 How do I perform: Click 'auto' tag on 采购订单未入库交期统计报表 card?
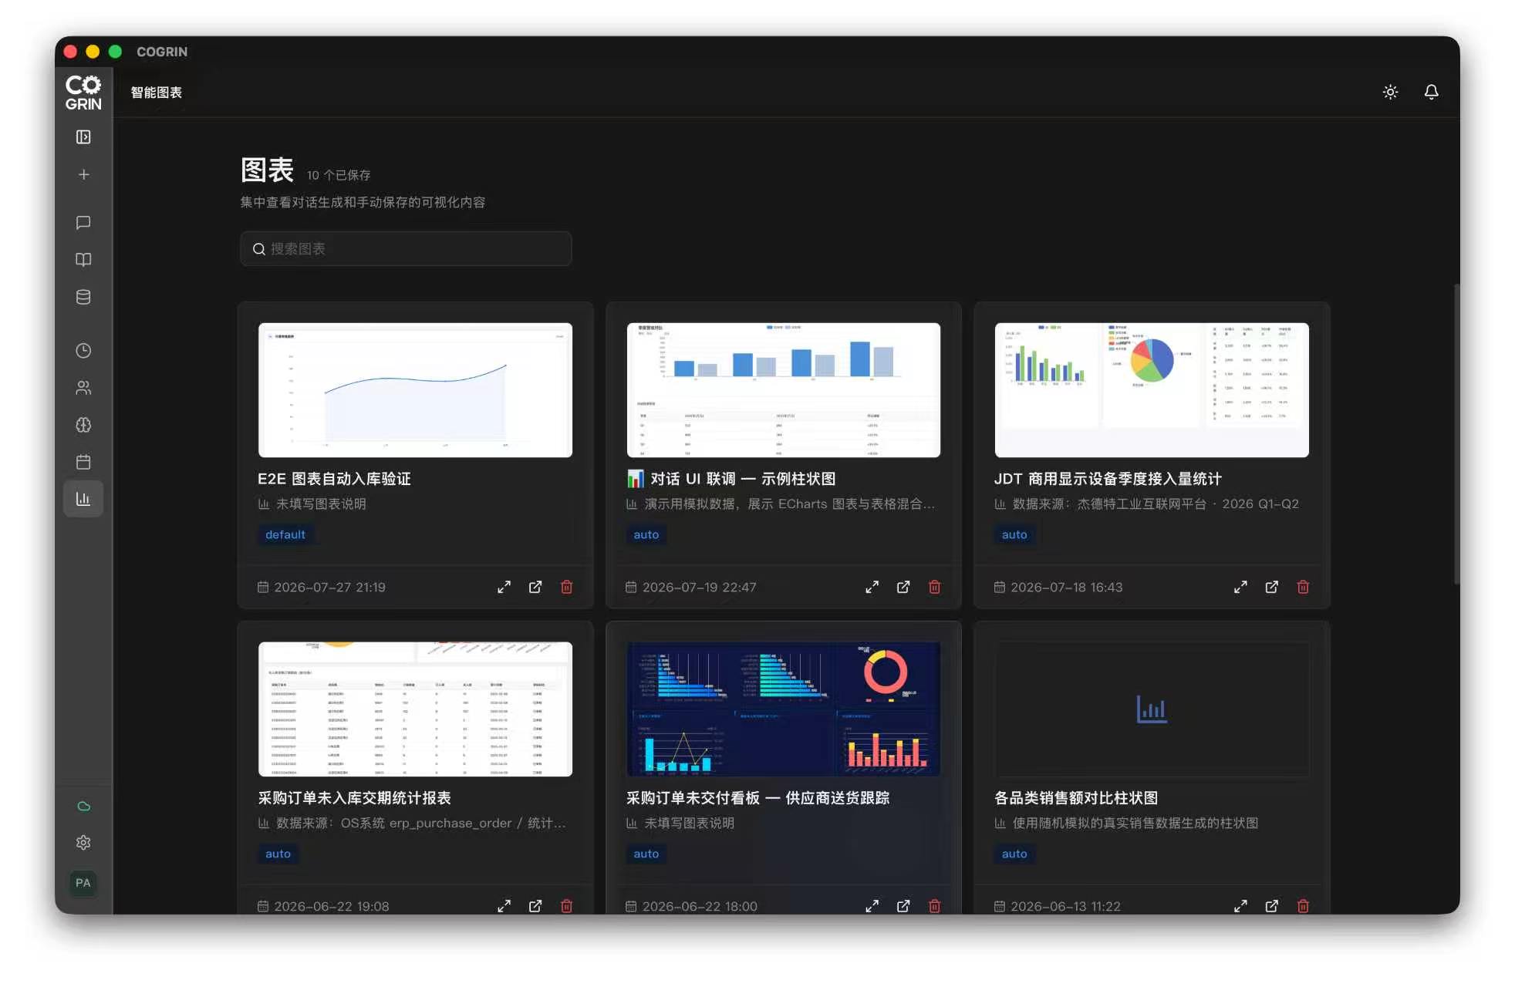pyautogui.click(x=278, y=854)
